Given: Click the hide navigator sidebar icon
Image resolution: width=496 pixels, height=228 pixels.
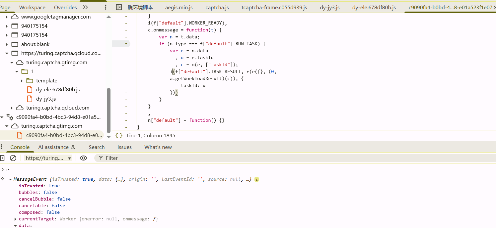Looking at the screenshot, I should tap(119, 7).
